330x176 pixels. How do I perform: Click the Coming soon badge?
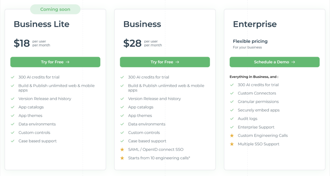tap(55, 9)
